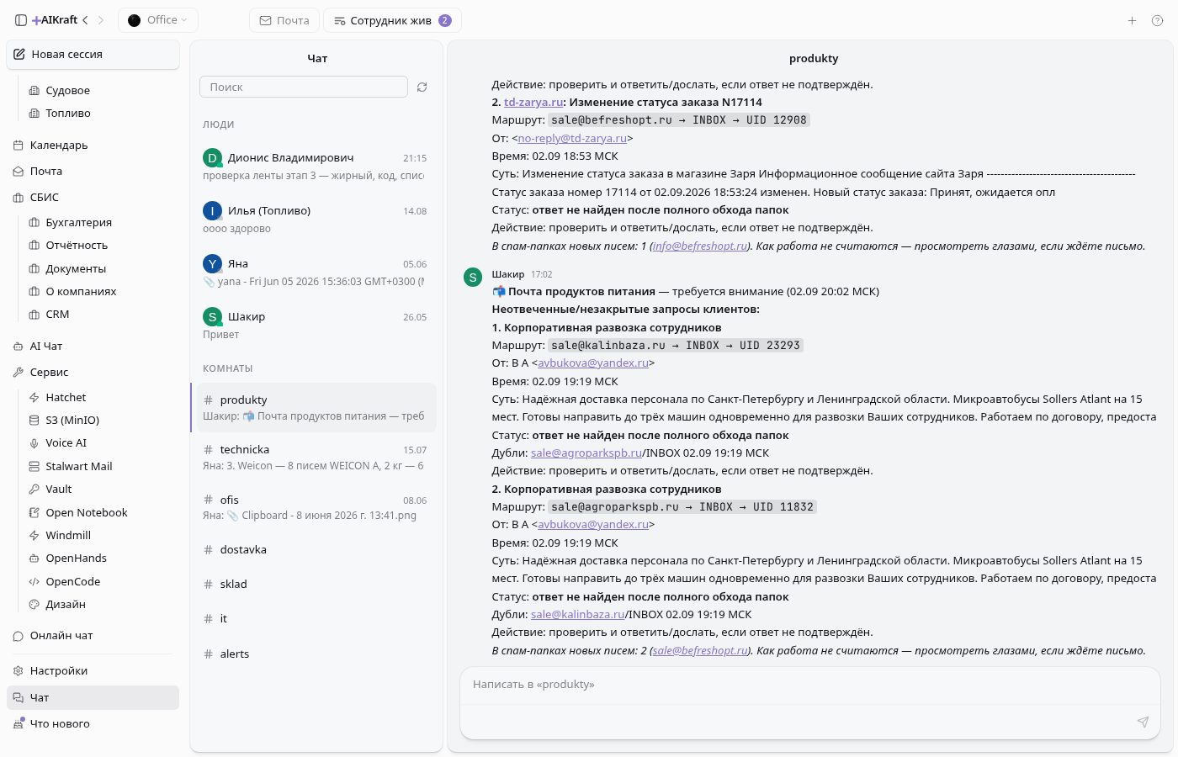Viewport: 1178px width, 757px height.
Task: Go forward with the right chevron
Action: pyautogui.click(x=101, y=20)
